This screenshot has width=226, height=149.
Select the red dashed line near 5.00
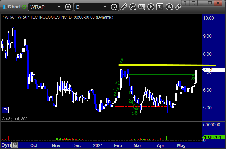(x=141, y=106)
